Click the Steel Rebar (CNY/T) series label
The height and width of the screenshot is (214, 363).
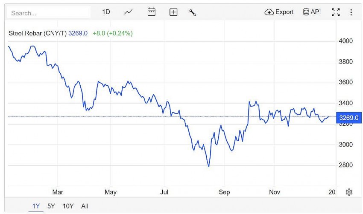(38, 33)
